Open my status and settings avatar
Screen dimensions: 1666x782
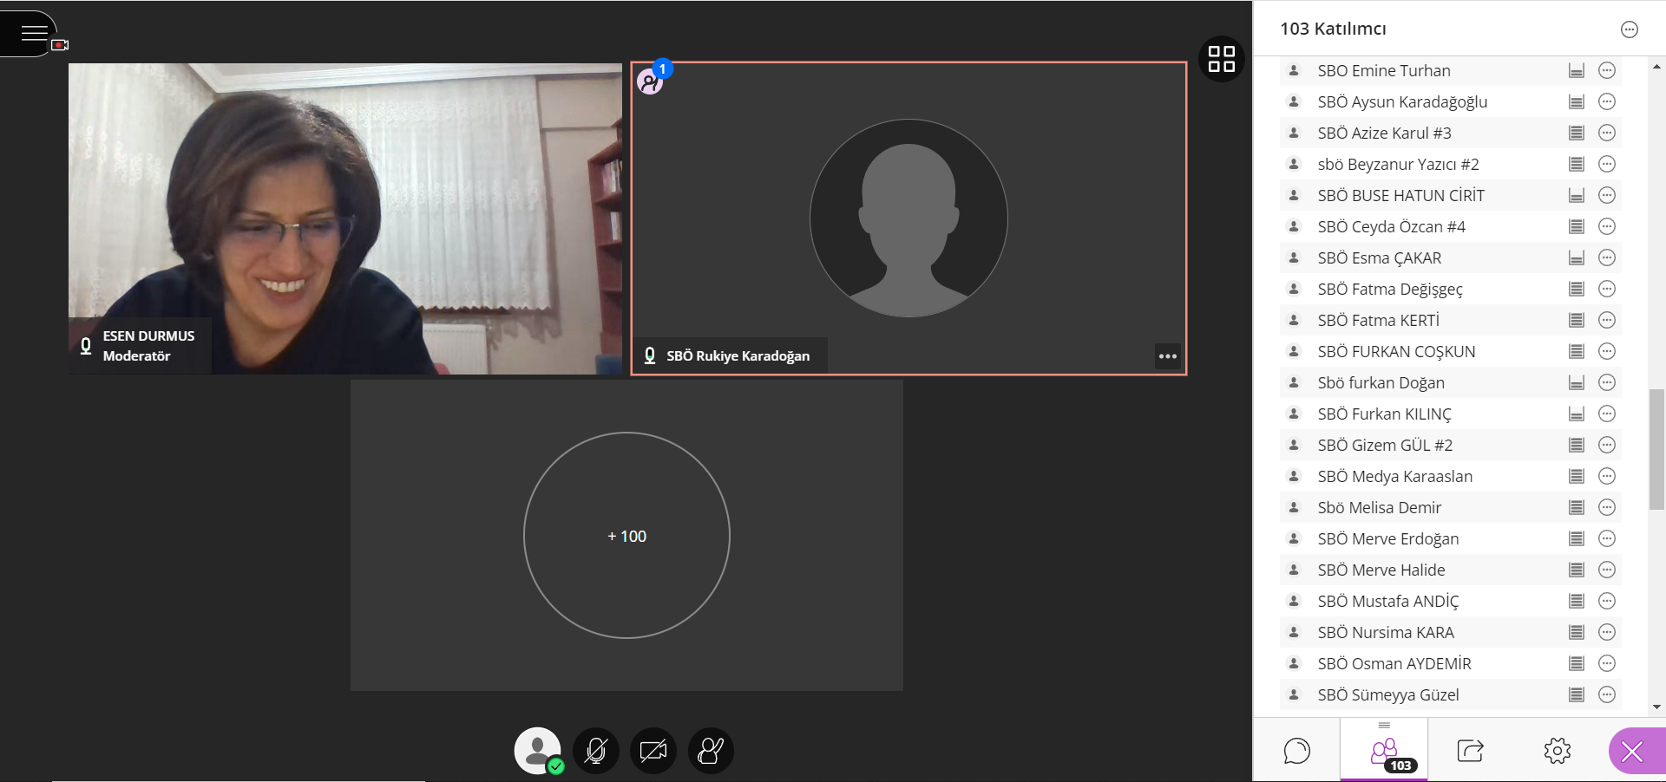(x=538, y=750)
